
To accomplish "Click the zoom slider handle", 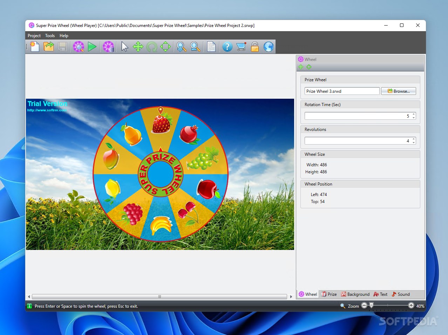I will pyautogui.click(x=371, y=305).
